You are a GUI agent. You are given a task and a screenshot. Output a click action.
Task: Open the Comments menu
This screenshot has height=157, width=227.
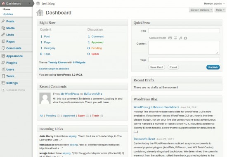pyautogui.click(x=14, y=48)
